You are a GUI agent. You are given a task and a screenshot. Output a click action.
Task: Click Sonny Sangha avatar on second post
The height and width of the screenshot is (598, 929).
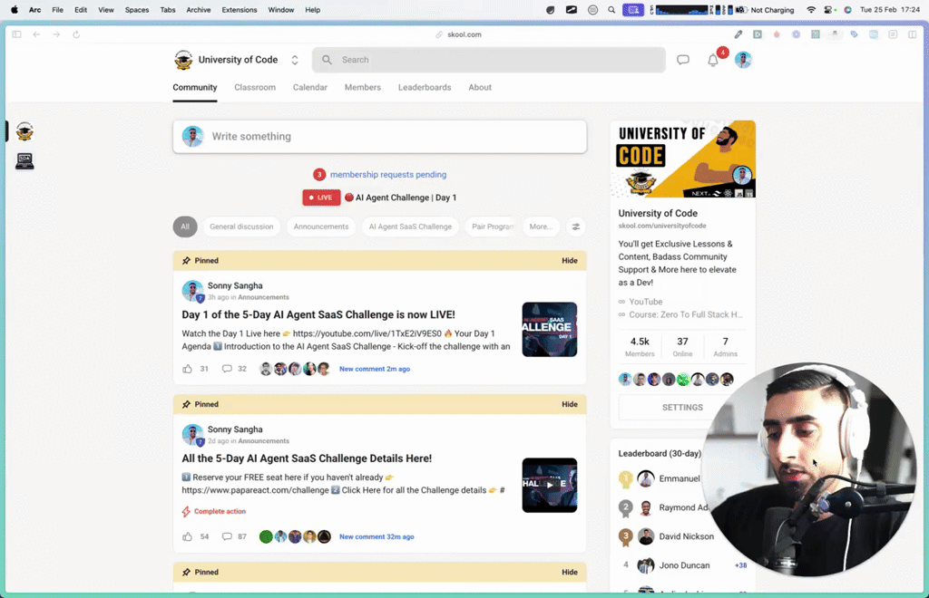tap(192, 435)
